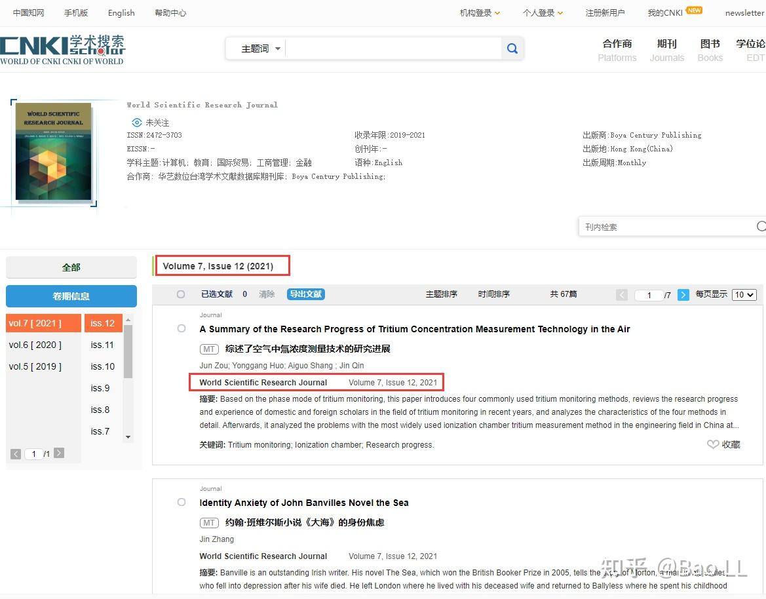Screen dimensions: 766x599
Task: Click 导出文献 export button
Action: click(306, 294)
